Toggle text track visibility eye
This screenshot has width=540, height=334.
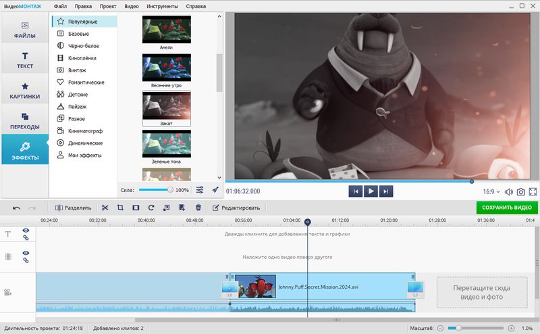[x=26, y=230]
